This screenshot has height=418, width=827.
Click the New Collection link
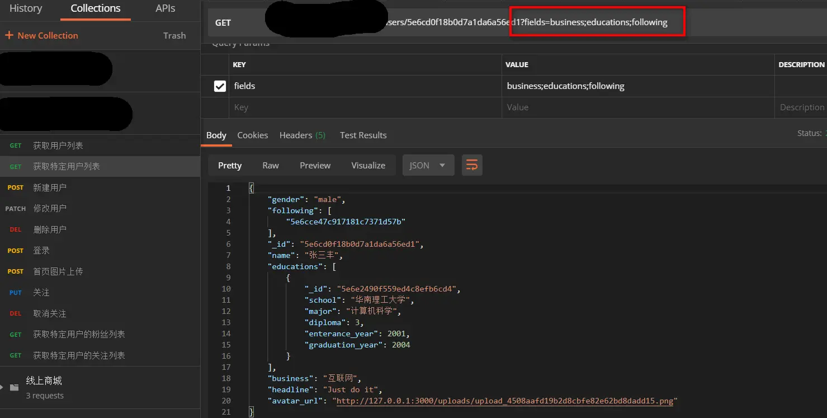[x=48, y=35]
